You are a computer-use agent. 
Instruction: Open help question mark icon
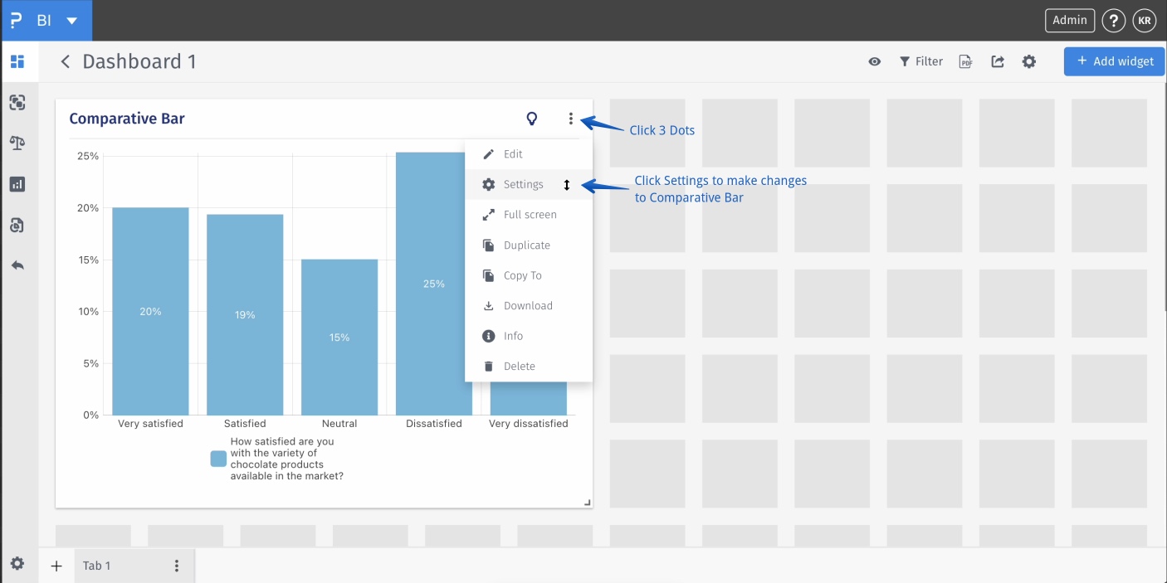coord(1114,21)
